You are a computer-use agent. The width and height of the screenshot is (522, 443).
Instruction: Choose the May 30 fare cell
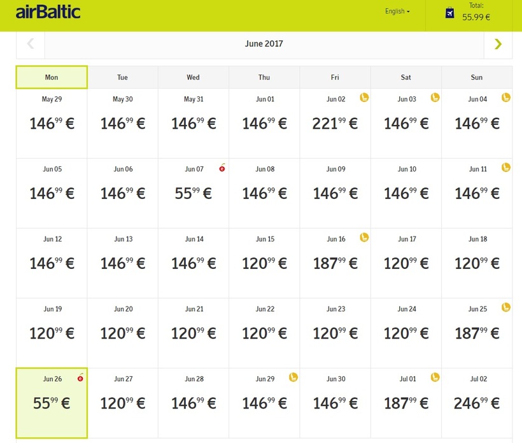click(122, 123)
